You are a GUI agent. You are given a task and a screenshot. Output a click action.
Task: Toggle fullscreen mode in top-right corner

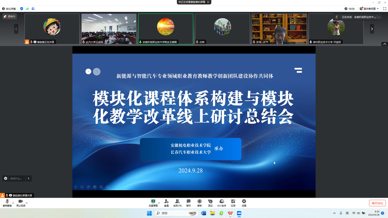(385, 9)
